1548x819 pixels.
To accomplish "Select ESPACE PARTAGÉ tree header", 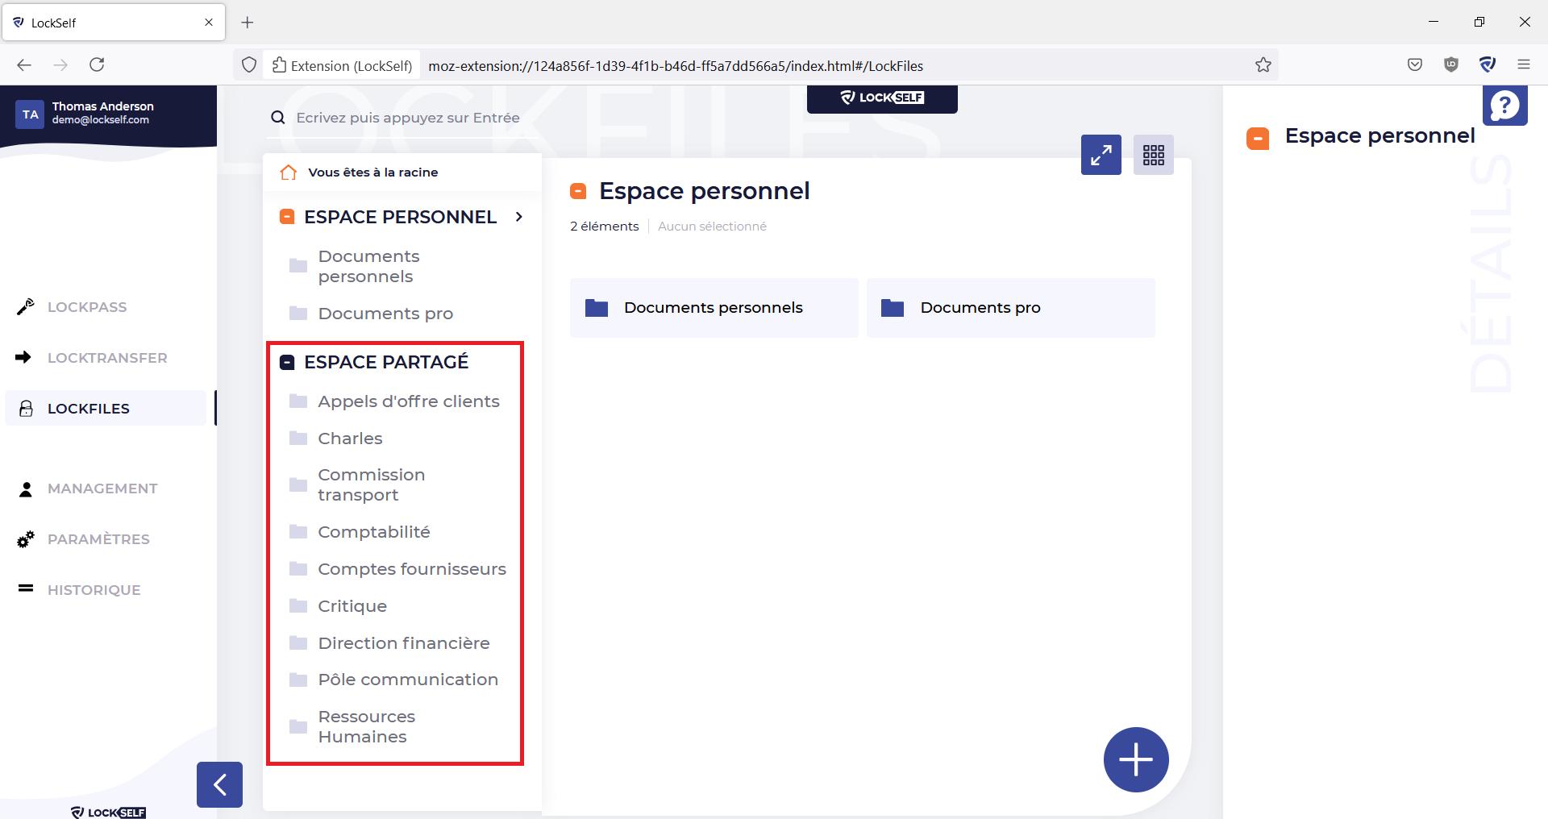I will click(x=386, y=362).
